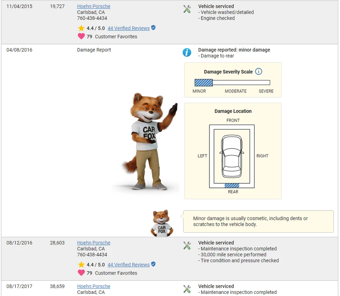Screen dimensions: 340x296
Task: Click the LEFT label in damage diagram
Action: [x=202, y=156]
